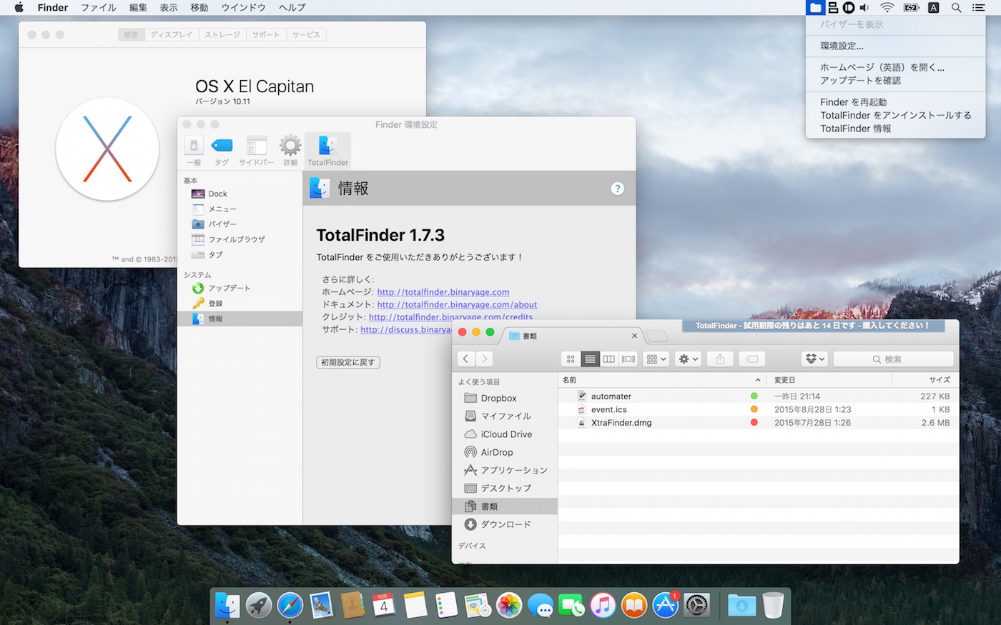Go forward in the 書類 Finder window
Image resolution: width=1001 pixels, height=625 pixels.
pyautogui.click(x=485, y=359)
